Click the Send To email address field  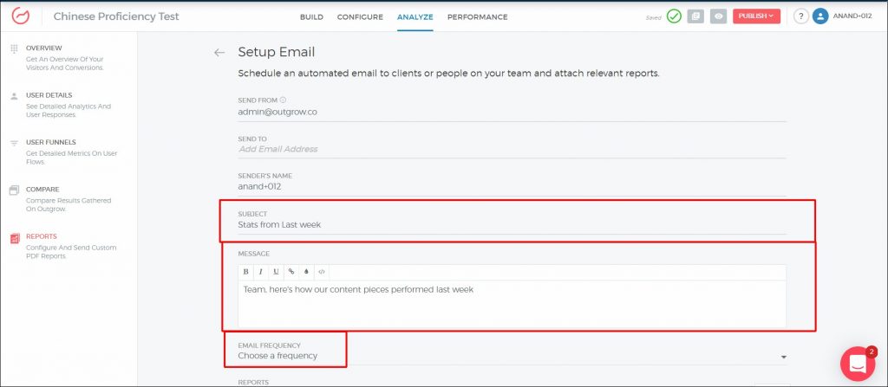click(512, 149)
